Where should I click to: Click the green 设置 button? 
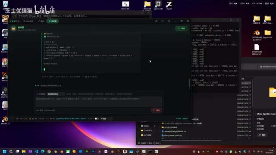(x=181, y=28)
